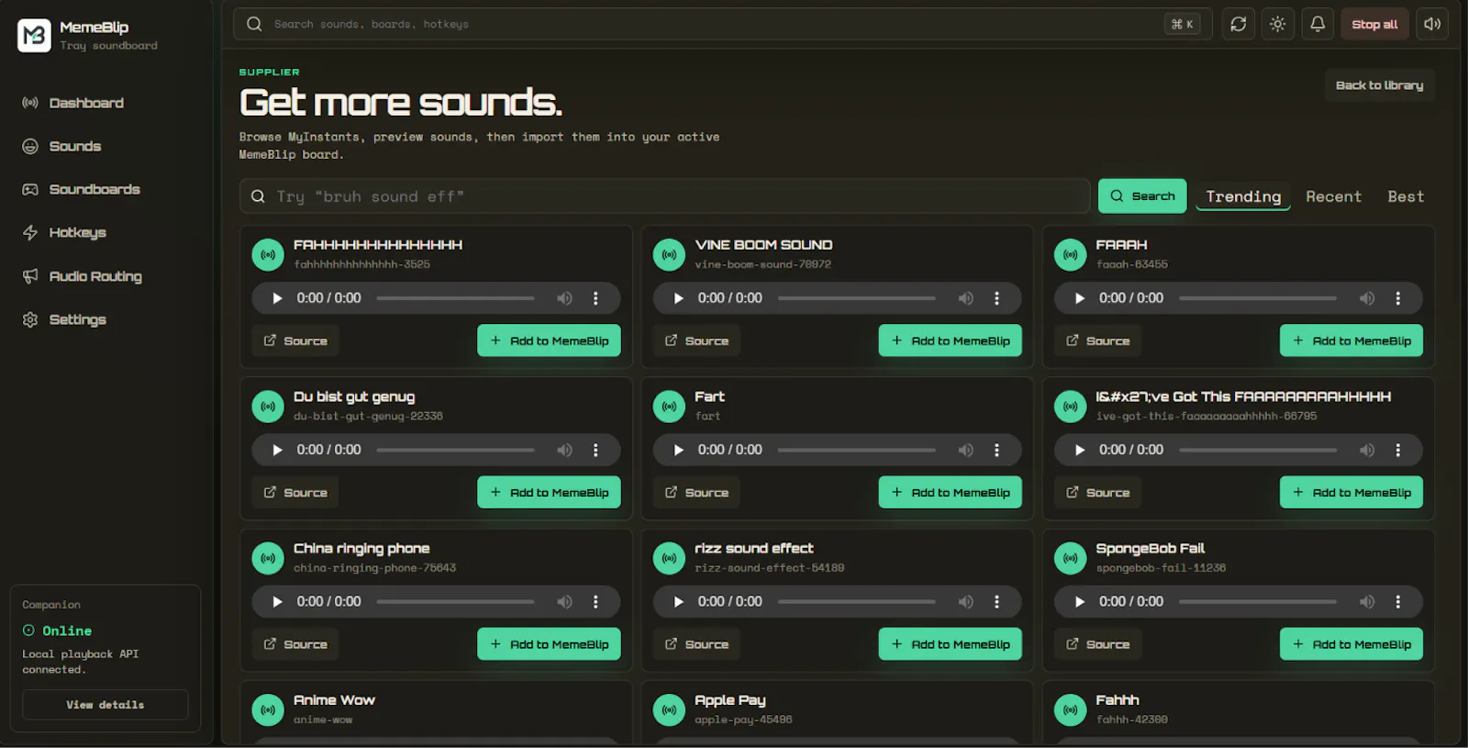The image size is (1468, 748).
Task: Mute the VINE BOOM SOUND player
Action: [965, 298]
